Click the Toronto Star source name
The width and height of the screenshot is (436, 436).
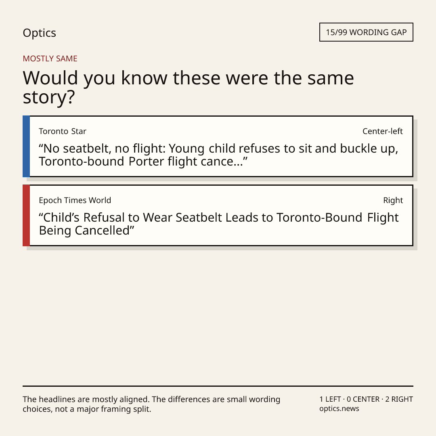(63, 131)
